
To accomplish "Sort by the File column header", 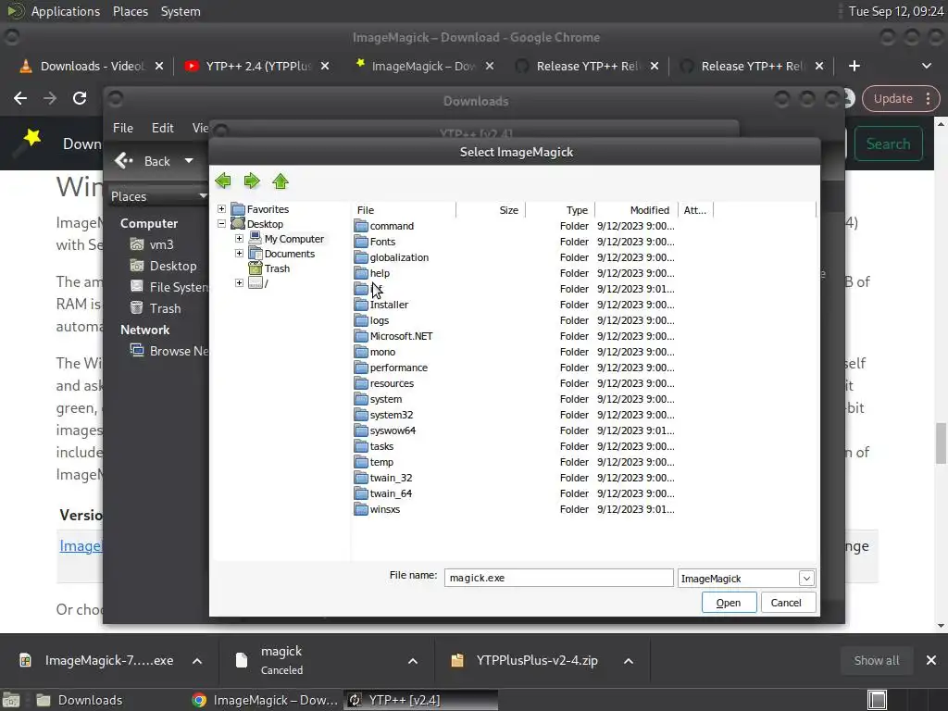I will (x=404, y=210).
